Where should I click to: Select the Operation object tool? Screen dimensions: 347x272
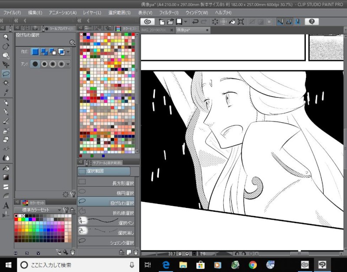click(6, 56)
